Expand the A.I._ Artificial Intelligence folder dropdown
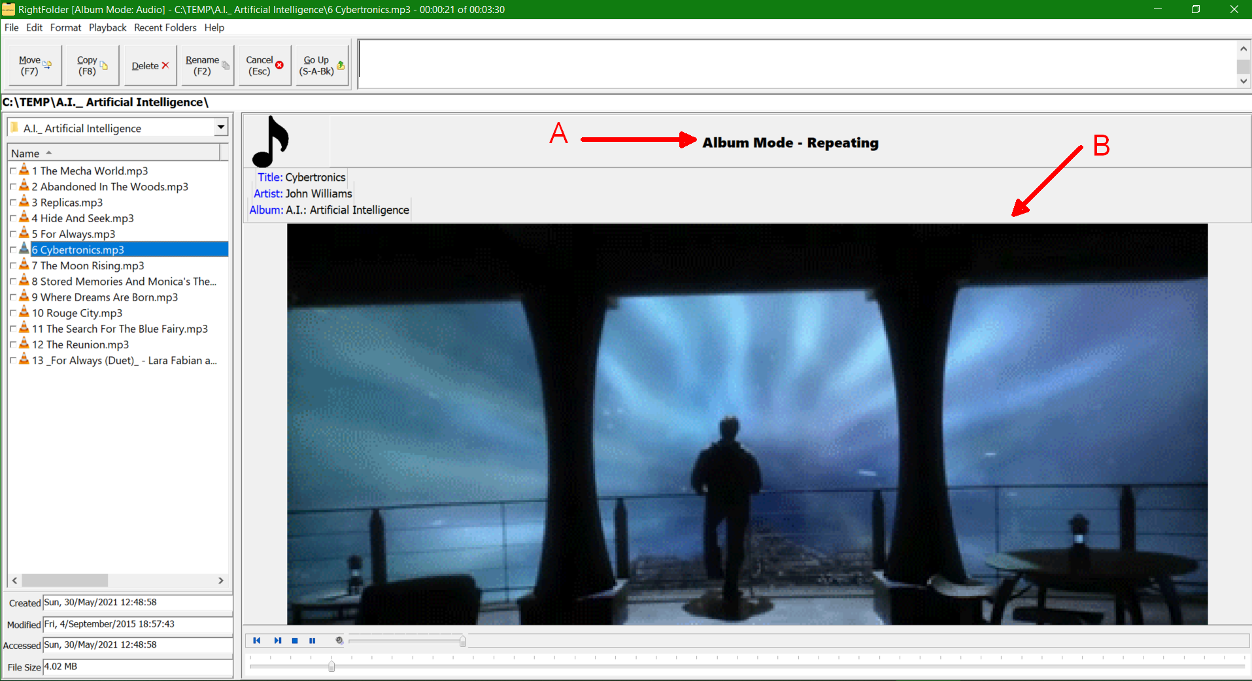Screen dimensions: 1252x681 [x=221, y=127]
